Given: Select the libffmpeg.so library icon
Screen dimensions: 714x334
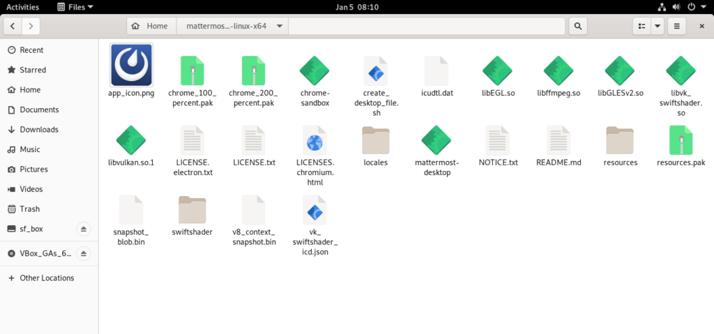Looking at the screenshot, I should [x=559, y=70].
